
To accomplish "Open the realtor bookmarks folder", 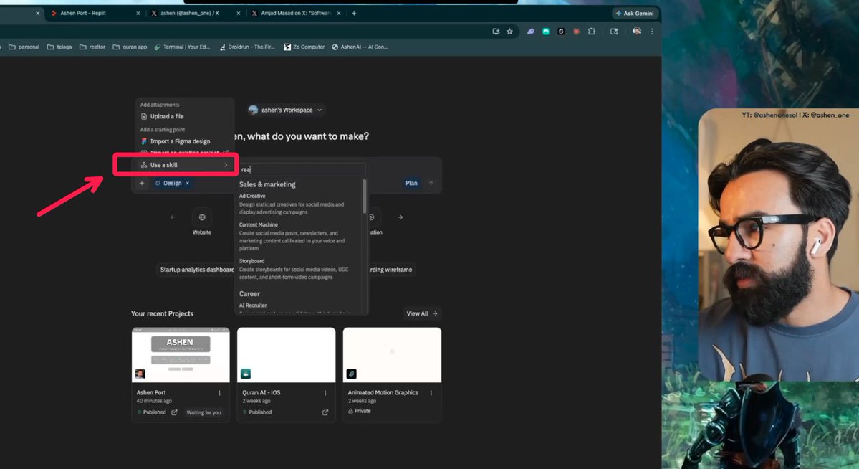I will [x=92, y=47].
